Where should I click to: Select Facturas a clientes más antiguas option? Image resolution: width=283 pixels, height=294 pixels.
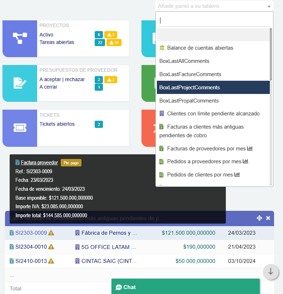[213, 131]
